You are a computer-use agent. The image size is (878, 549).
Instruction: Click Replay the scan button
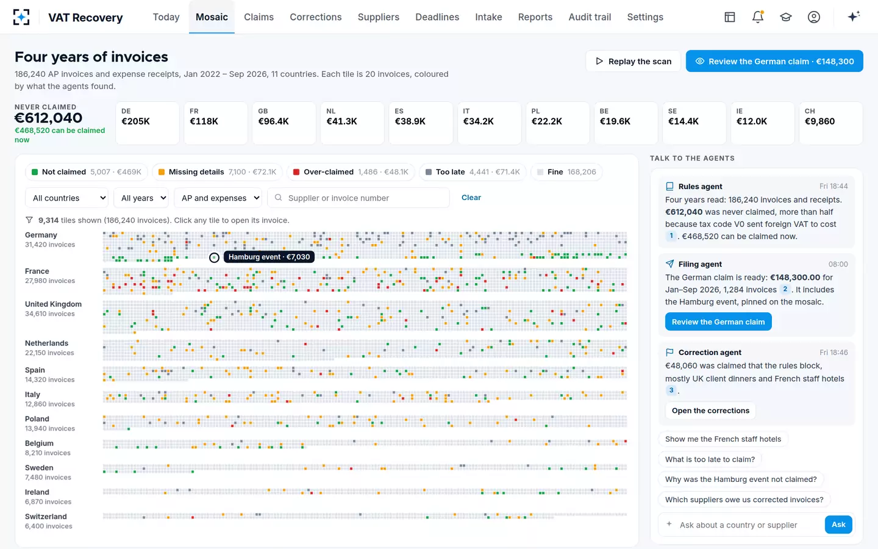point(633,61)
